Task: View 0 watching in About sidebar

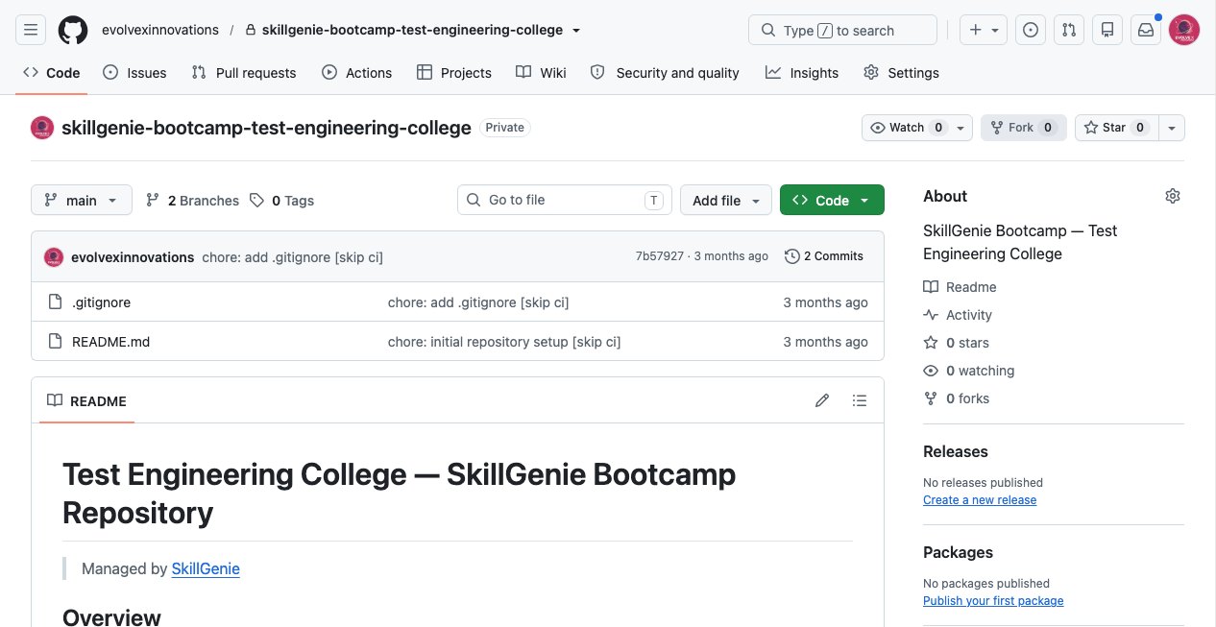Action: point(969,371)
